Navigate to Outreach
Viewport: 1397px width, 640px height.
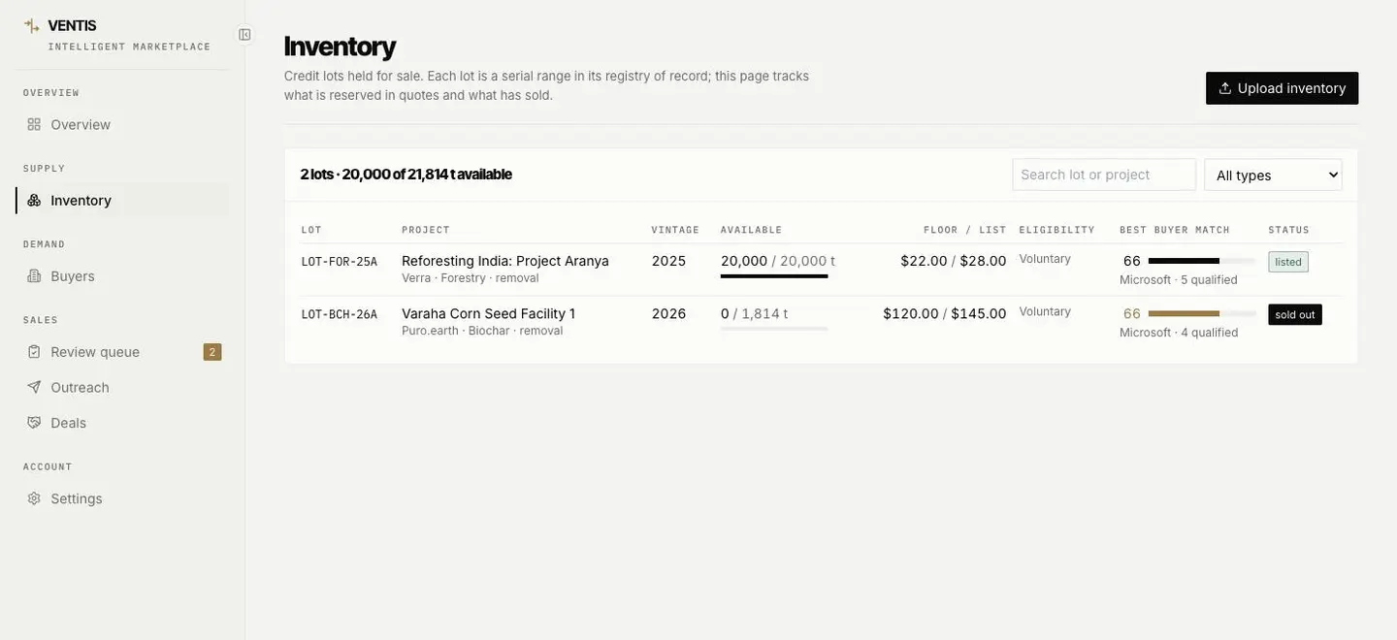coord(122,387)
